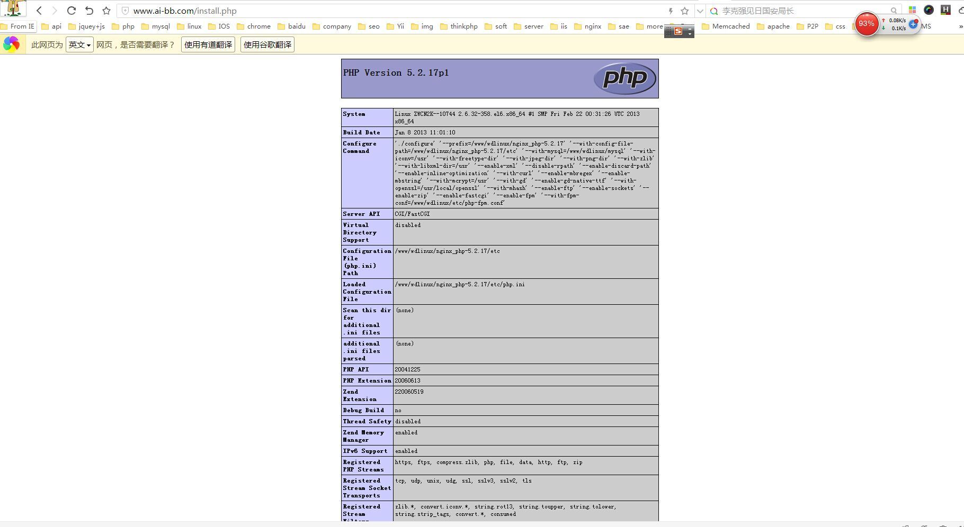Click the colorful translation pinwheel logo
Image resolution: width=964 pixels, height=527 pixels.
click(11, 44)
